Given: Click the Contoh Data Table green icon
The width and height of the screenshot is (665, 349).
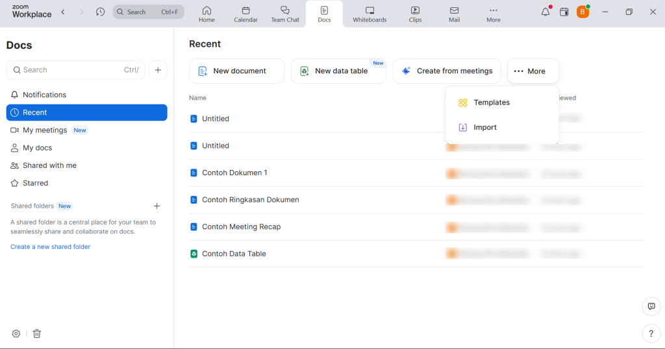Looking at the screenshot, I should [x=194, y=254].
